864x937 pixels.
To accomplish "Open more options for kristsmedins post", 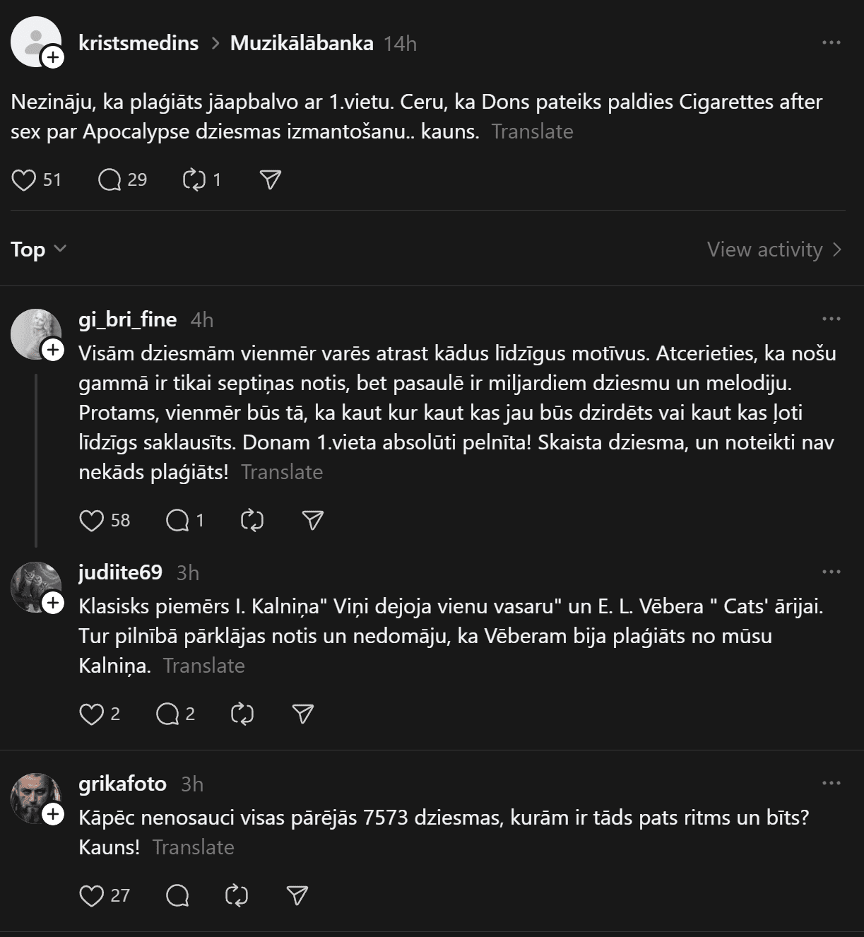I will point(831,43).
